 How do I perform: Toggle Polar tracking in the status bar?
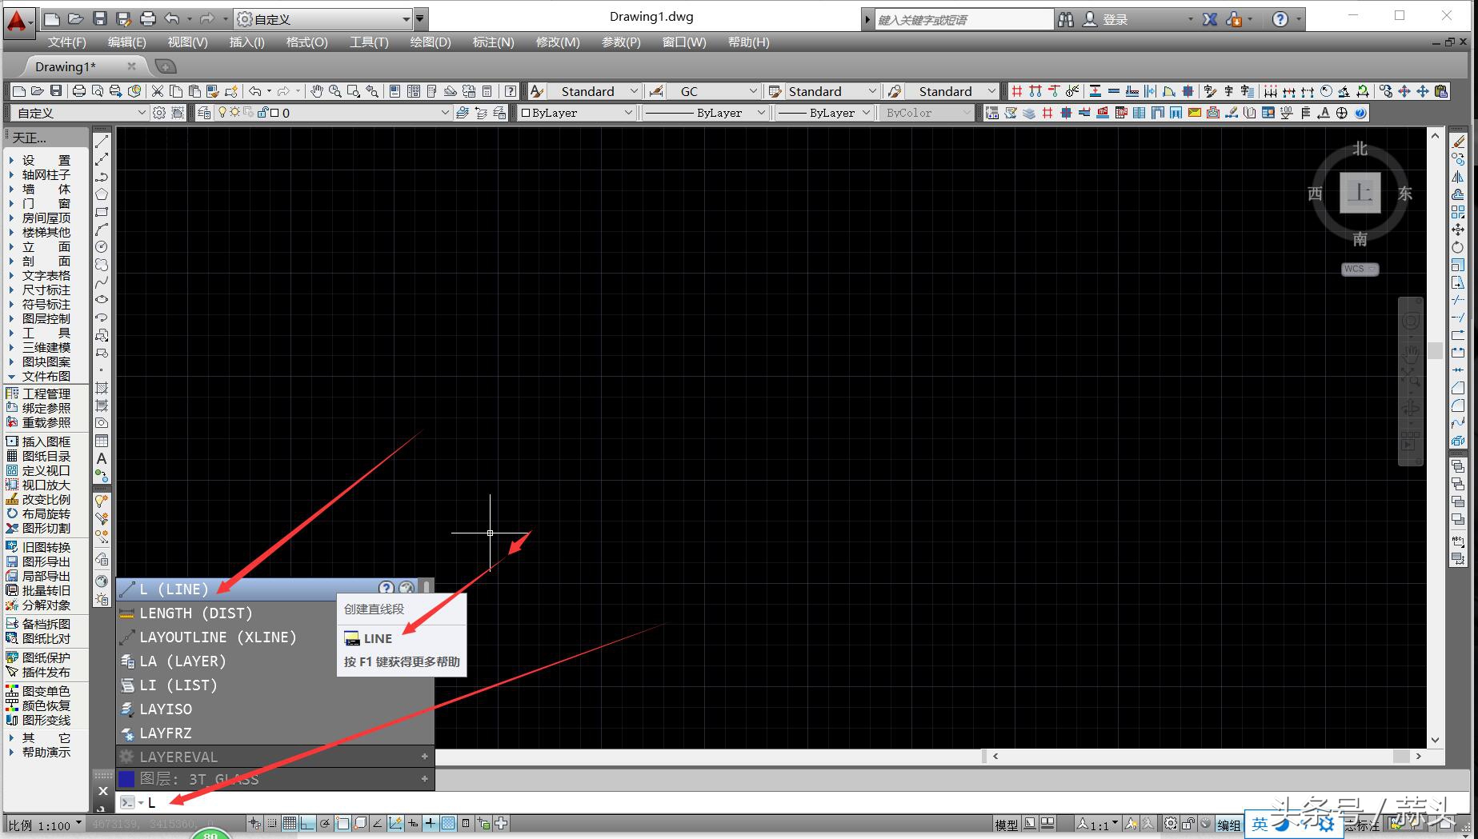[325, 823]
